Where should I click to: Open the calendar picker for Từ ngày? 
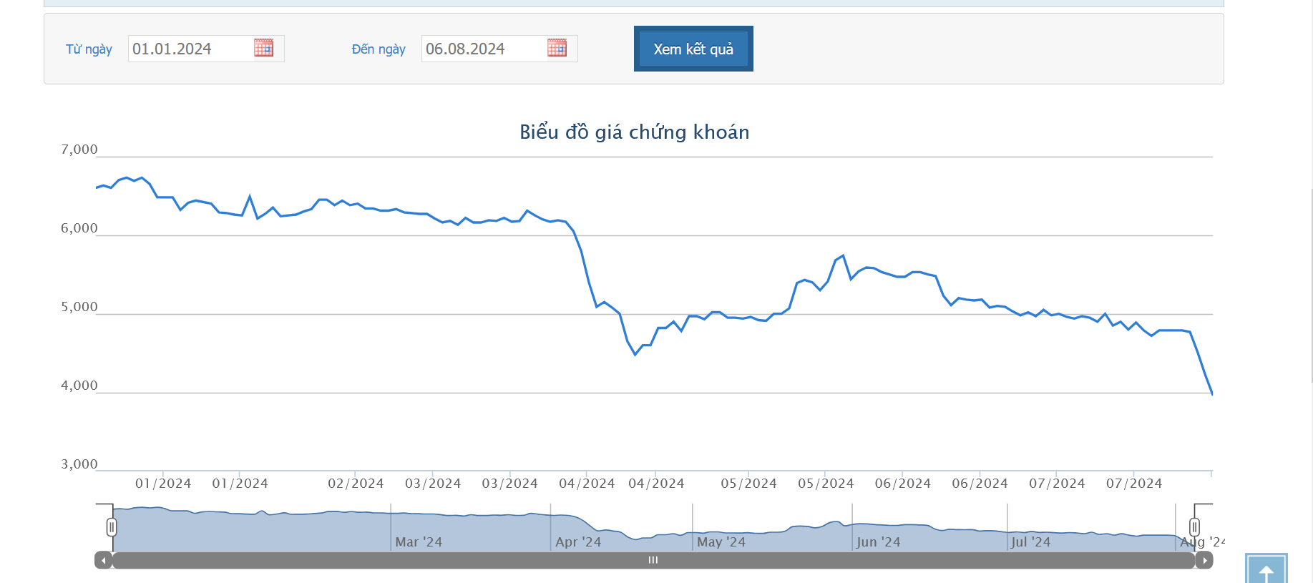coord(263,48)
